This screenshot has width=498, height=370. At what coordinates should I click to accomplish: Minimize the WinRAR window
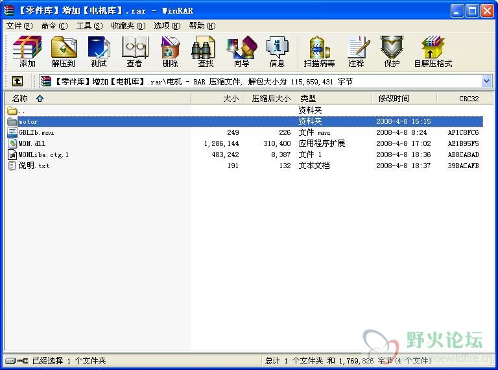pos(457,11)
